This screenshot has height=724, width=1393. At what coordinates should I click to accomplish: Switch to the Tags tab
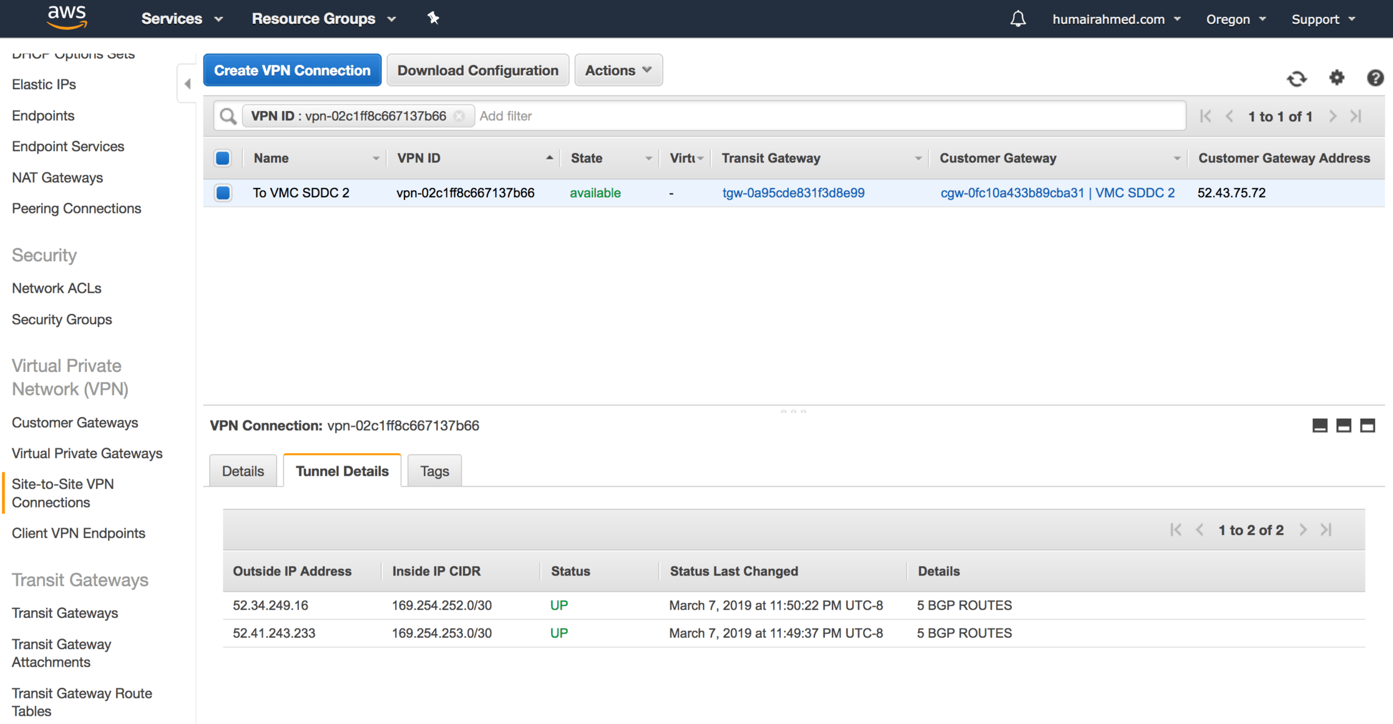point(434,471)
